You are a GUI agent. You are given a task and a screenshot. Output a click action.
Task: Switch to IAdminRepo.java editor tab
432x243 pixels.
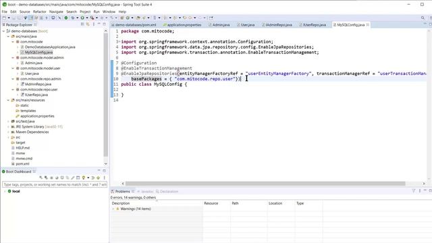pyautogui.click(x=277, y=25)
